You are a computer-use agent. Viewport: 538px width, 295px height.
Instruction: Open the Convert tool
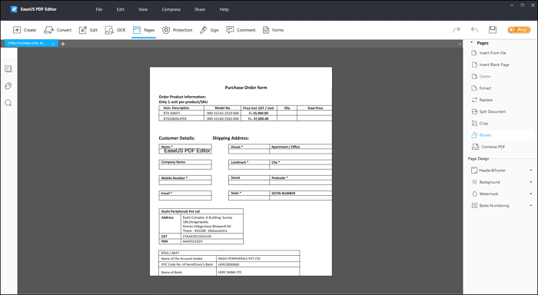58,30
